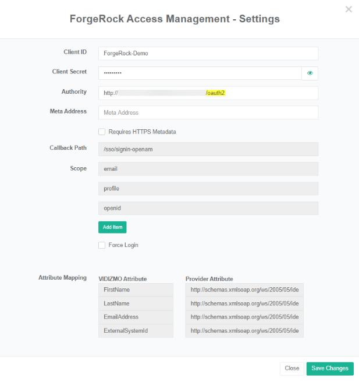The image size is (359, 381).
Task: Click the FirstName VIDIZMO attribute cell
Action: [x=136, y=290]
